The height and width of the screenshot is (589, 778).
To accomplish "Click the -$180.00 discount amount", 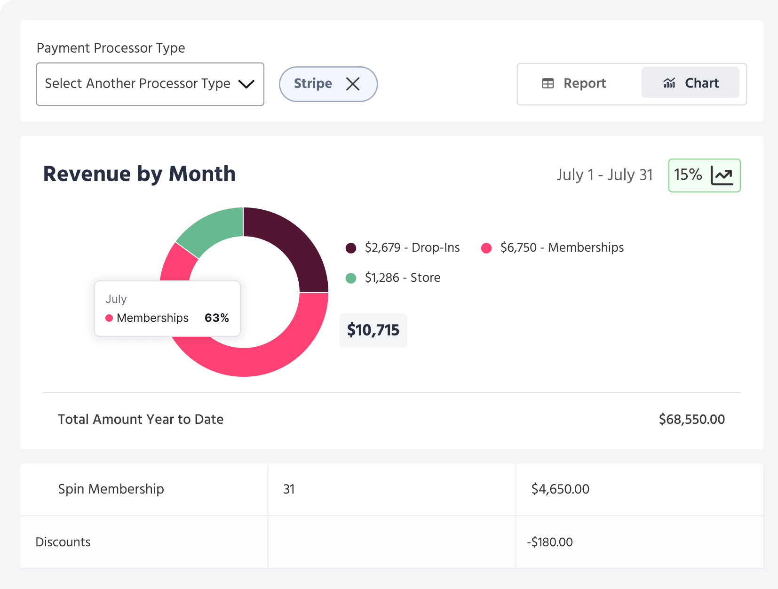I will [x=550, y=542].
